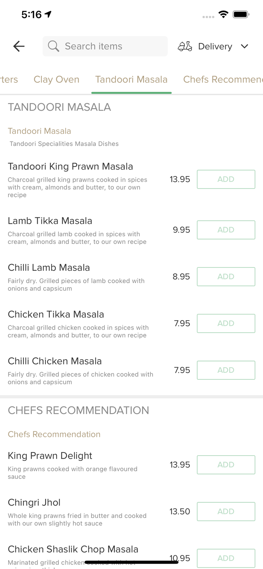Switch to the Clay Oven tab
Screen dimensions: 263x569
click(57, 79)
